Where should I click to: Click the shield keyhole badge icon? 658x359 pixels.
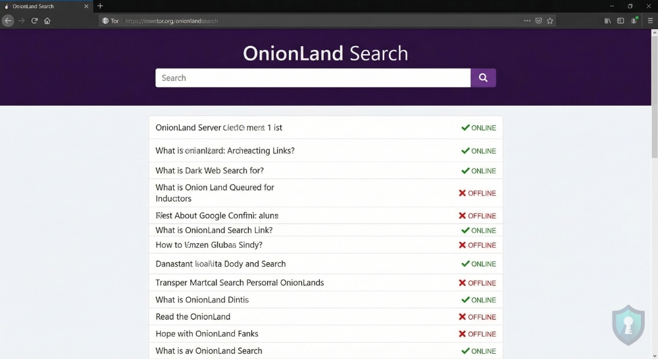pyautogui.click(x=628, y=325)
